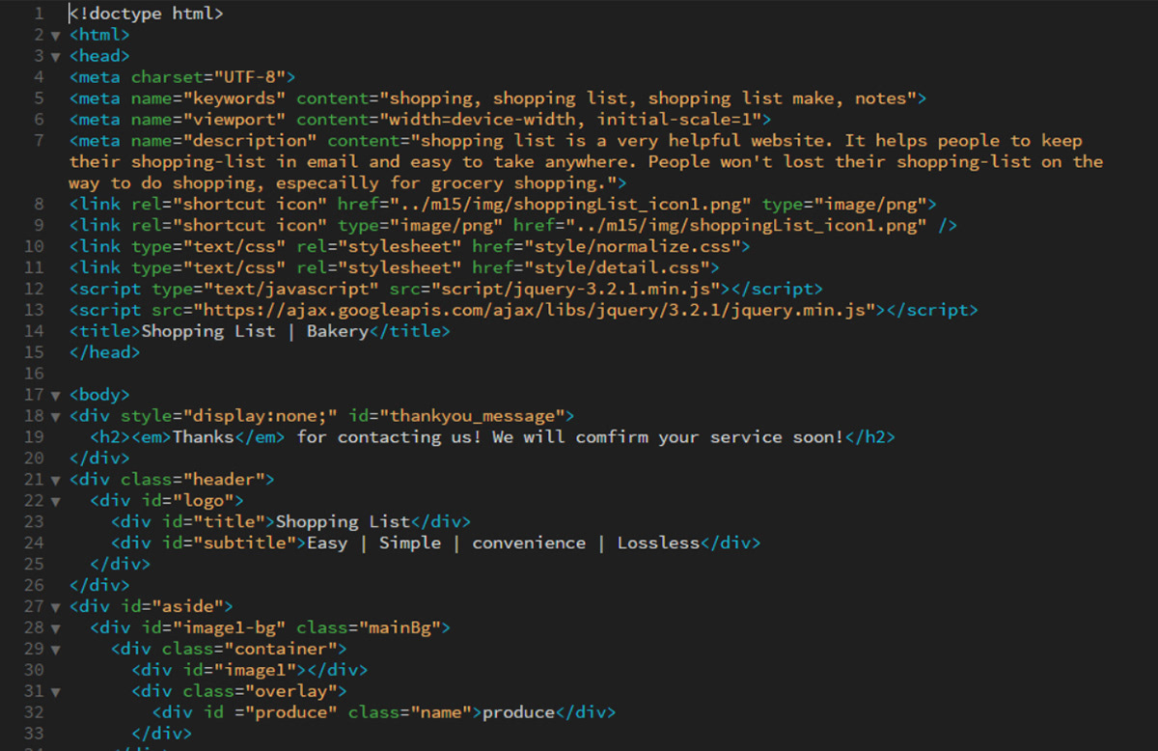The width and height of the screenshot is (1158, 751).
Task: Click the shoppingList_icon1.png href on line 8
Action: click(570, 204)
